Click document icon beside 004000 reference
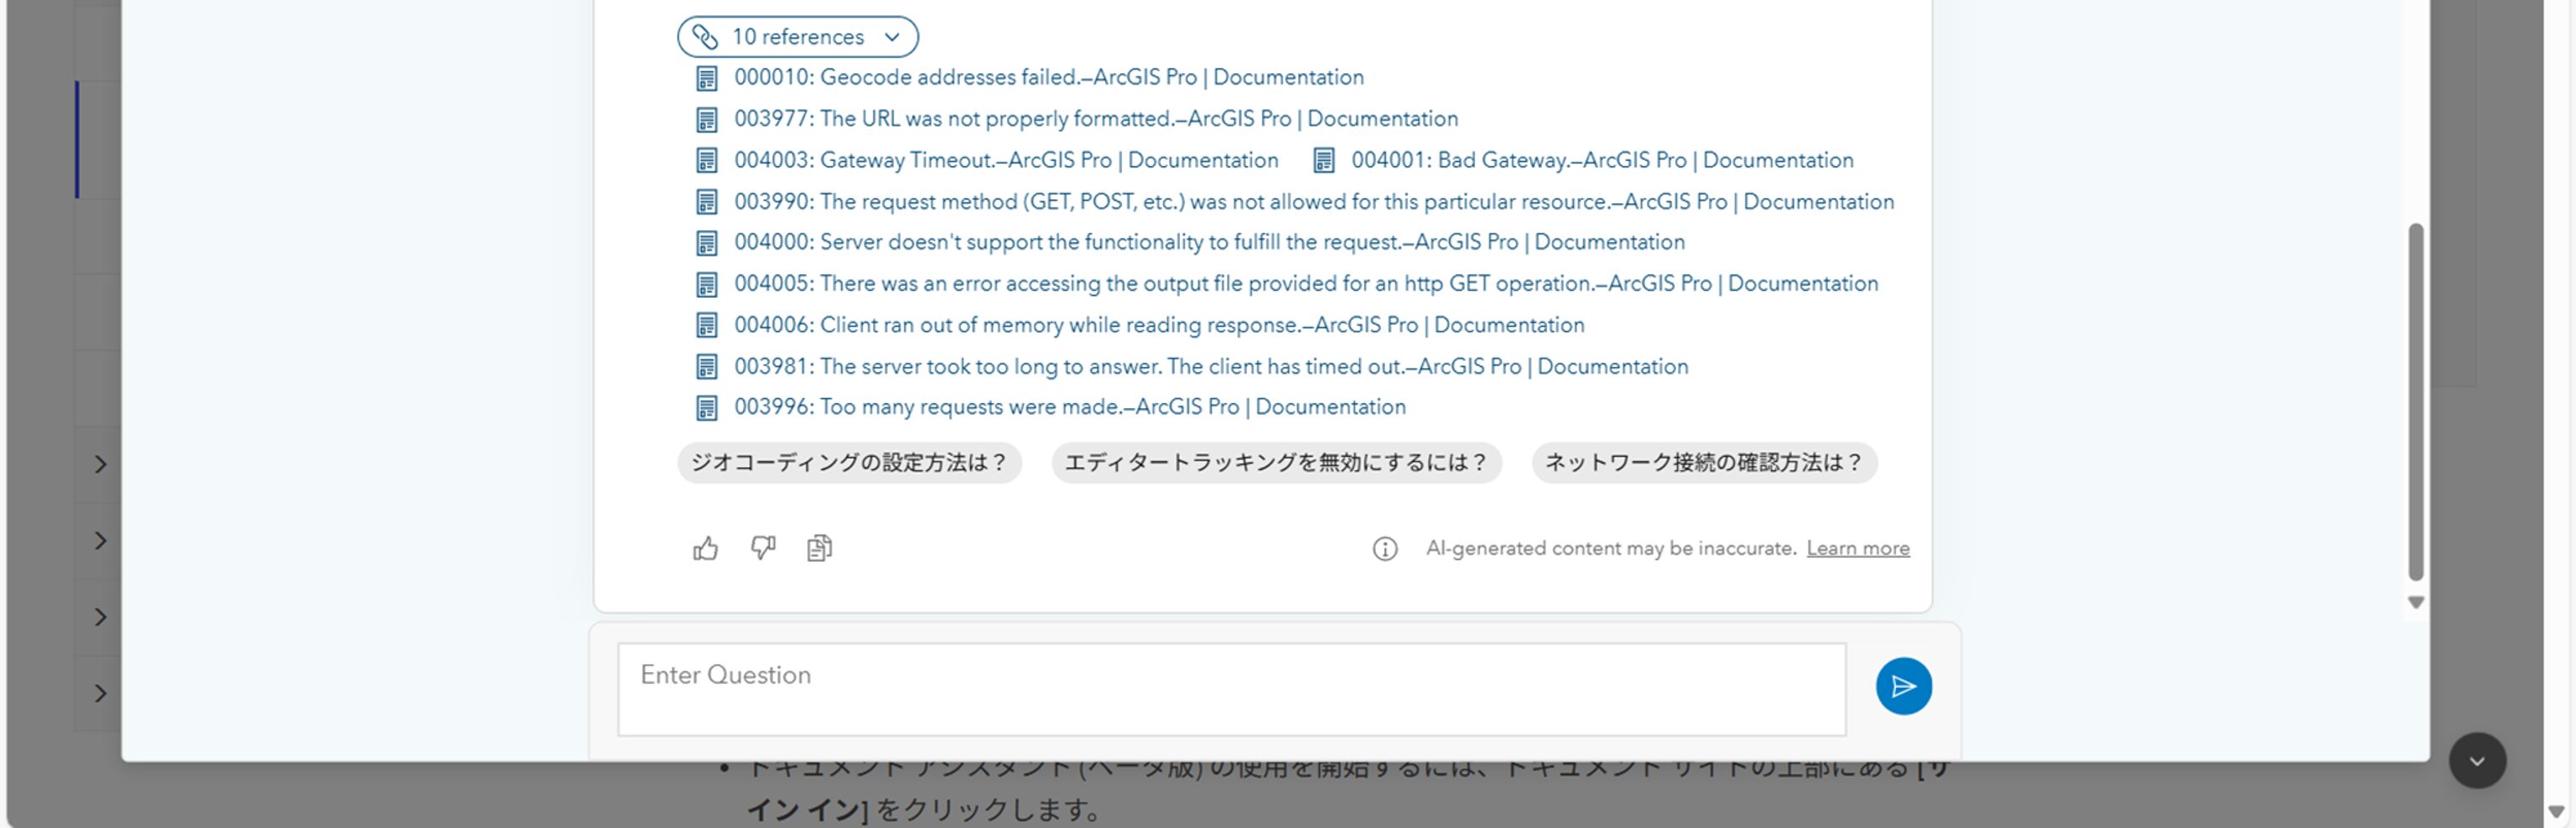The image size is (2576, 828). 706,243
